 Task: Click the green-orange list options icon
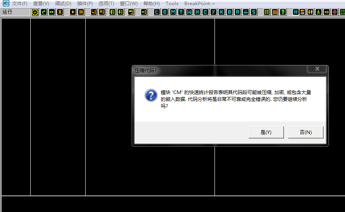tap(267, 12)
